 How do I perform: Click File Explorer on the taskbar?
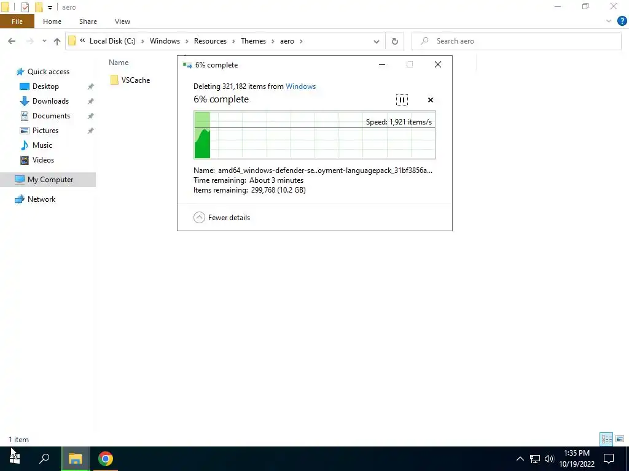tap(75, 459)
